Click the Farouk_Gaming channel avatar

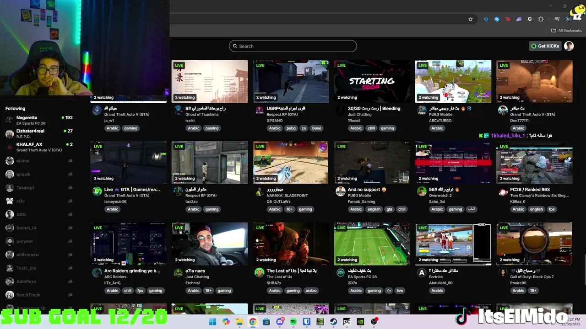pyautogui.click(x=340, y=192)
